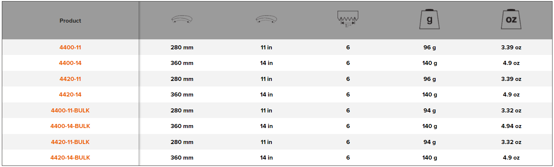Click the Product column header

70,21
